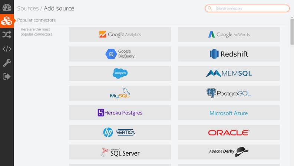Open the dashboard gauge icon in sidebar
The image size is (294, 166).
tap(7, 7)
